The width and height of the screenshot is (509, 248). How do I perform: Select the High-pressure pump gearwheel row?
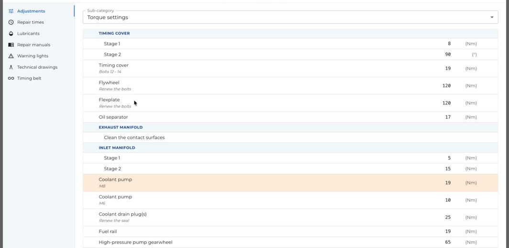tap(290, 242)
